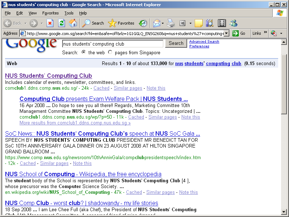Select the "pages from Singapore" radio button
This screenshot has height=217, width=289.
[110, 52]
